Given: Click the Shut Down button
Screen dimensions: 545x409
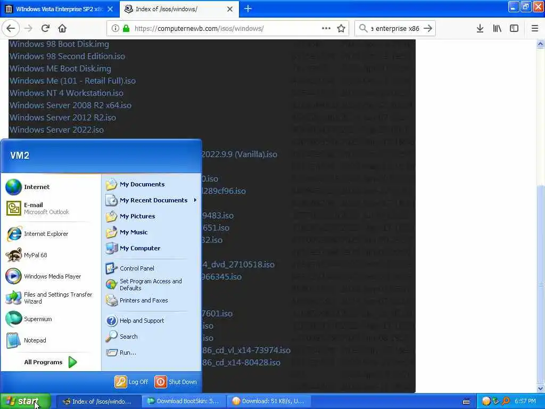Looking at the screenshot, I should pos(176,382).
